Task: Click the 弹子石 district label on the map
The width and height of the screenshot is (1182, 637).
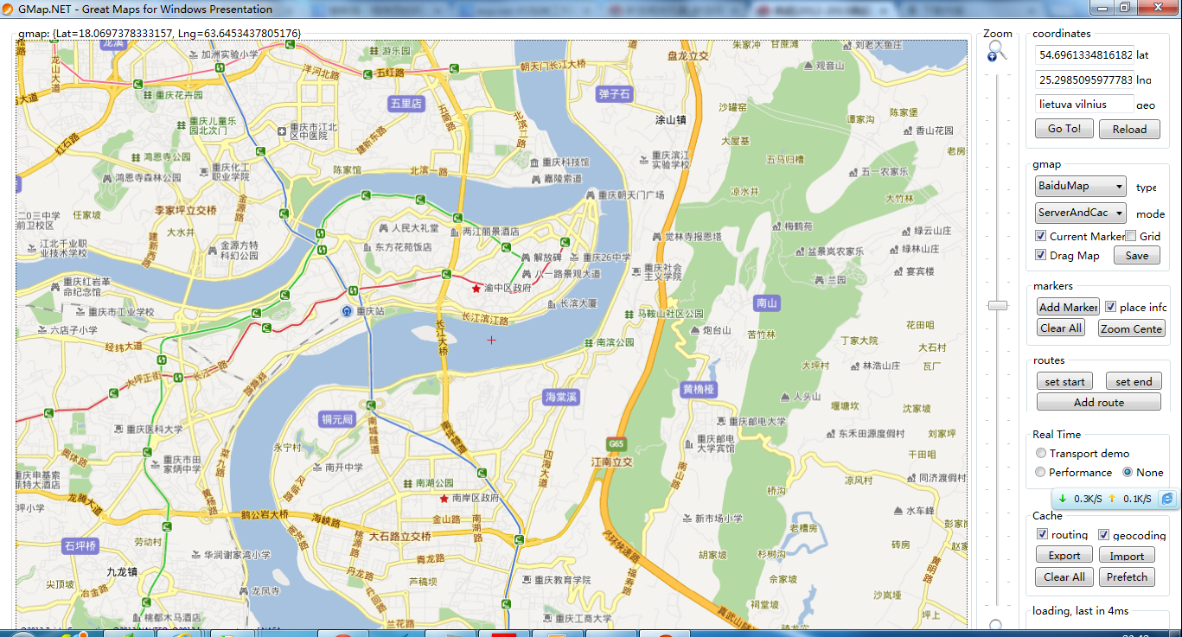Action: point(614,93)
